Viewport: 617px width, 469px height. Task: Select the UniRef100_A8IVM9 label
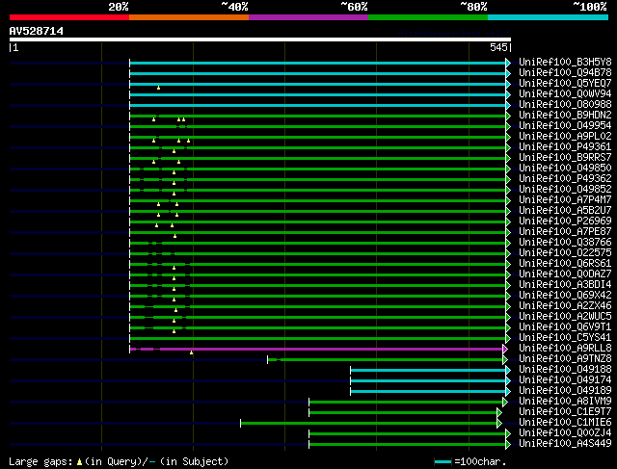(x=565, y=402)
